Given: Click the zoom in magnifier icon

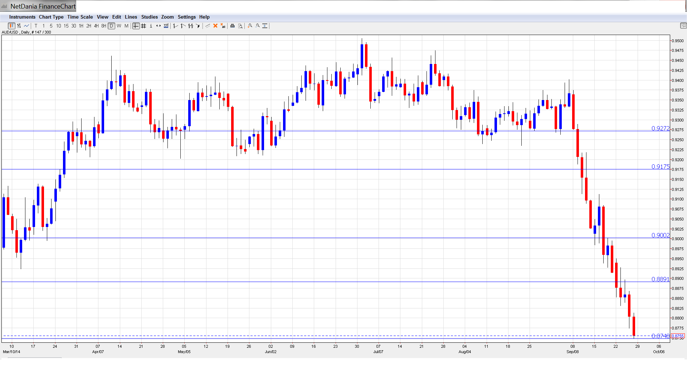Looking at the screenshot, I should pos(250,26).
